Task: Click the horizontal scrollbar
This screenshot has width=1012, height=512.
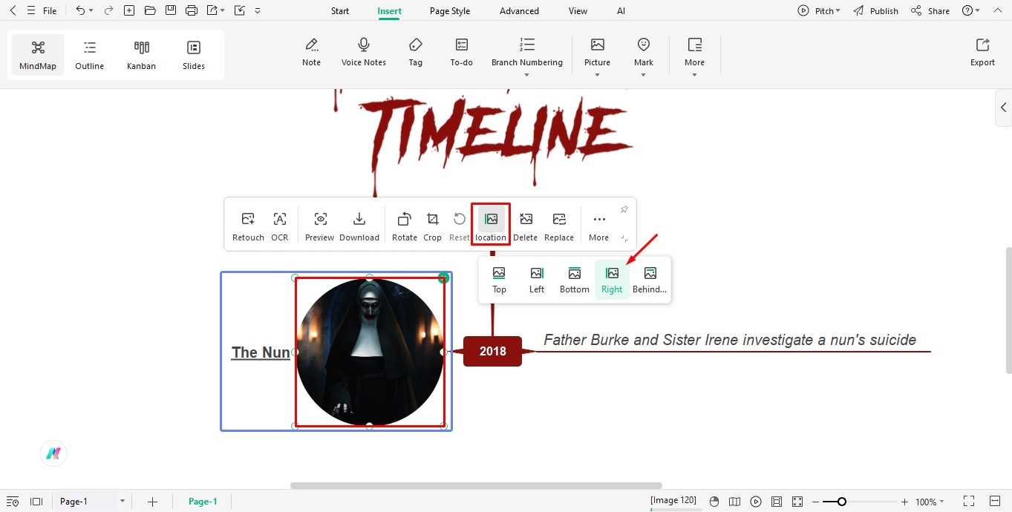Action: tap(476, 486)
